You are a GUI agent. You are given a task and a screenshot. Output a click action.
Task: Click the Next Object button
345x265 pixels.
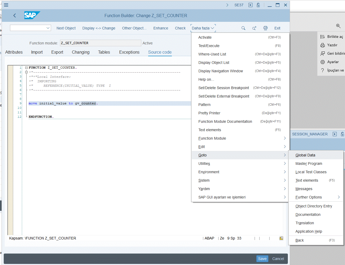[66, 28]
